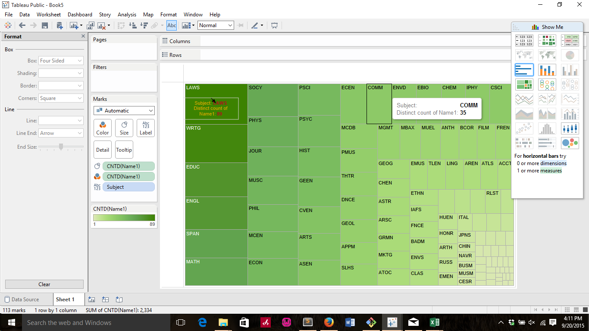Viewport: 589px width, 331px height.
Task: Open the Box dropdown showing Four Sided
Action: [x=61, y=61]
